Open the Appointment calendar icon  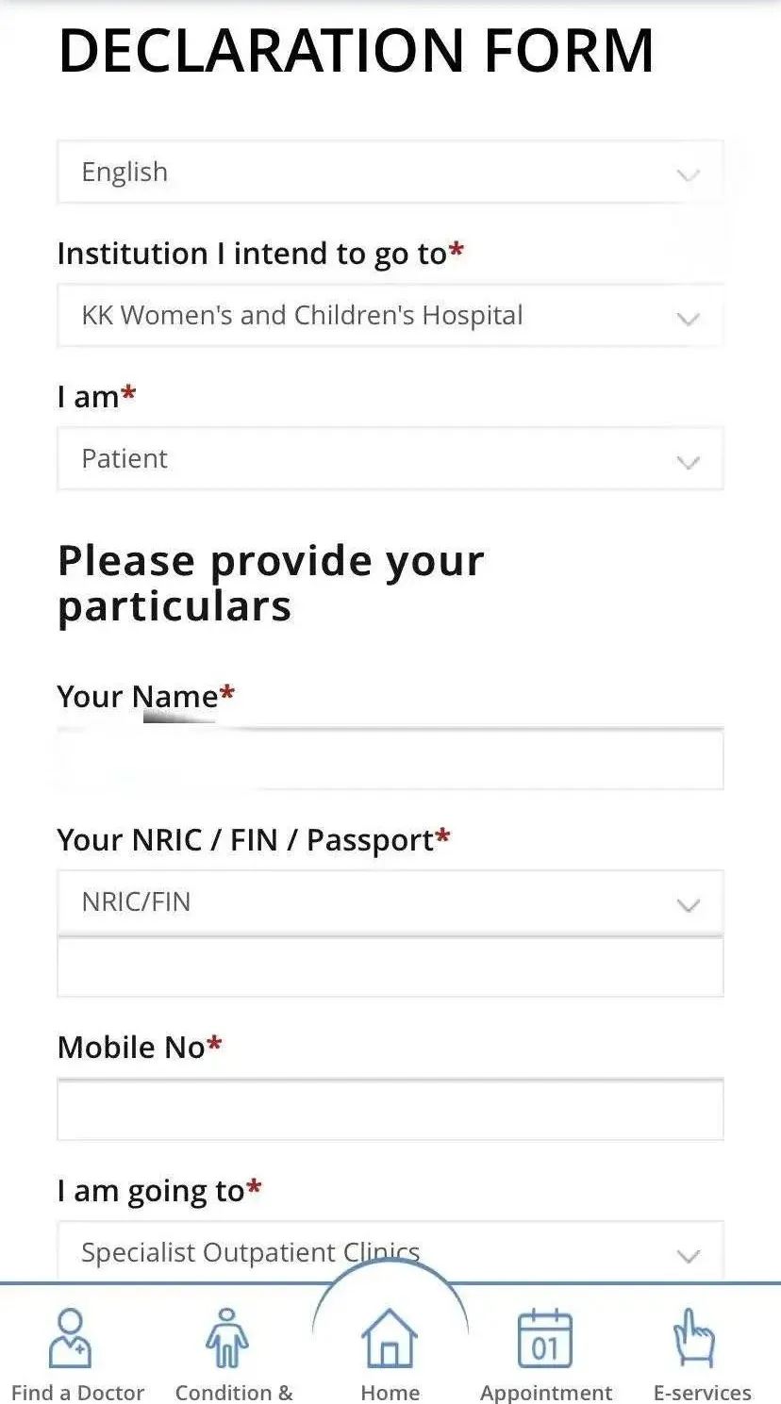[545, 1337]
